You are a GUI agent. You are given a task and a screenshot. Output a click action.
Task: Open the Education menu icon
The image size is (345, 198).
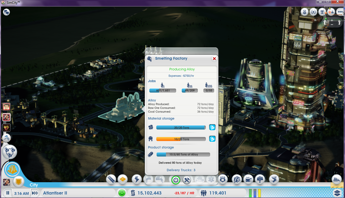tap(237, 180)
